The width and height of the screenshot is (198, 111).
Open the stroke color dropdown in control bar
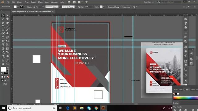point(24,7)
